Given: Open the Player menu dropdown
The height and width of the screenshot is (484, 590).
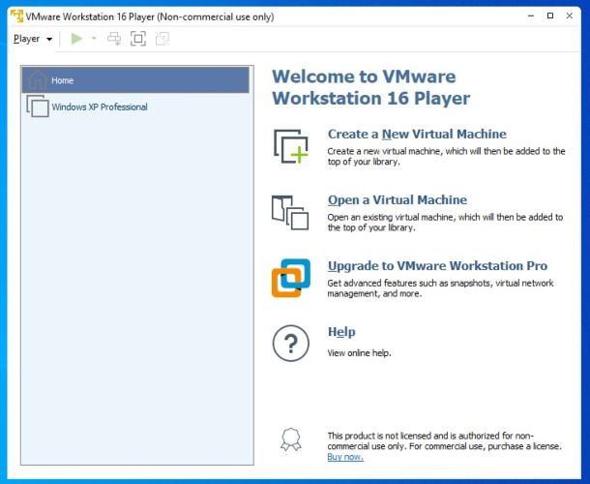Looking at the screenshot, I should pyautogui.click(x=32, y=39).
